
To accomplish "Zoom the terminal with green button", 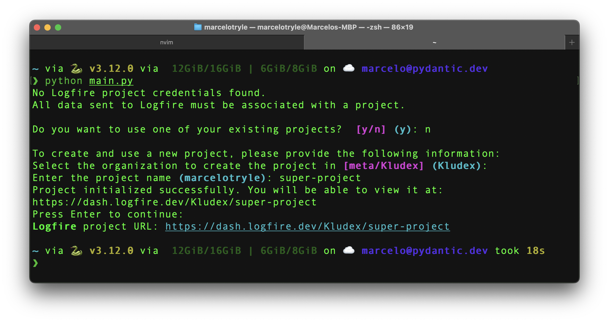I will tap(58, 27).
